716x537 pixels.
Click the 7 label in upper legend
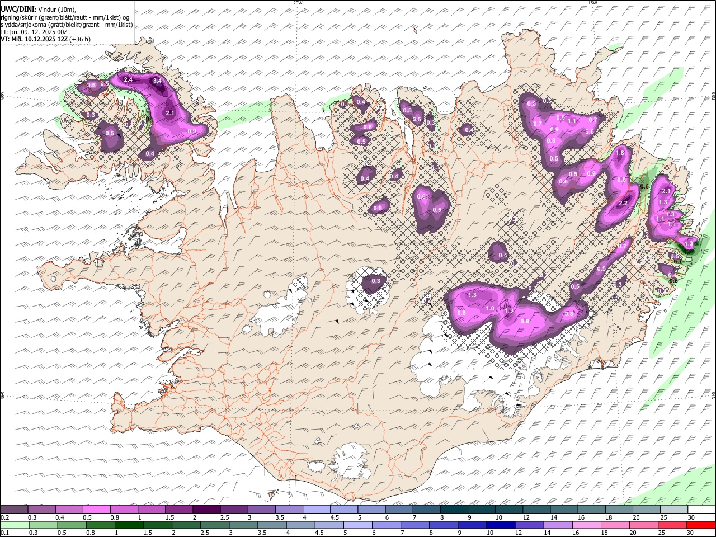click(x=416, y=517)
